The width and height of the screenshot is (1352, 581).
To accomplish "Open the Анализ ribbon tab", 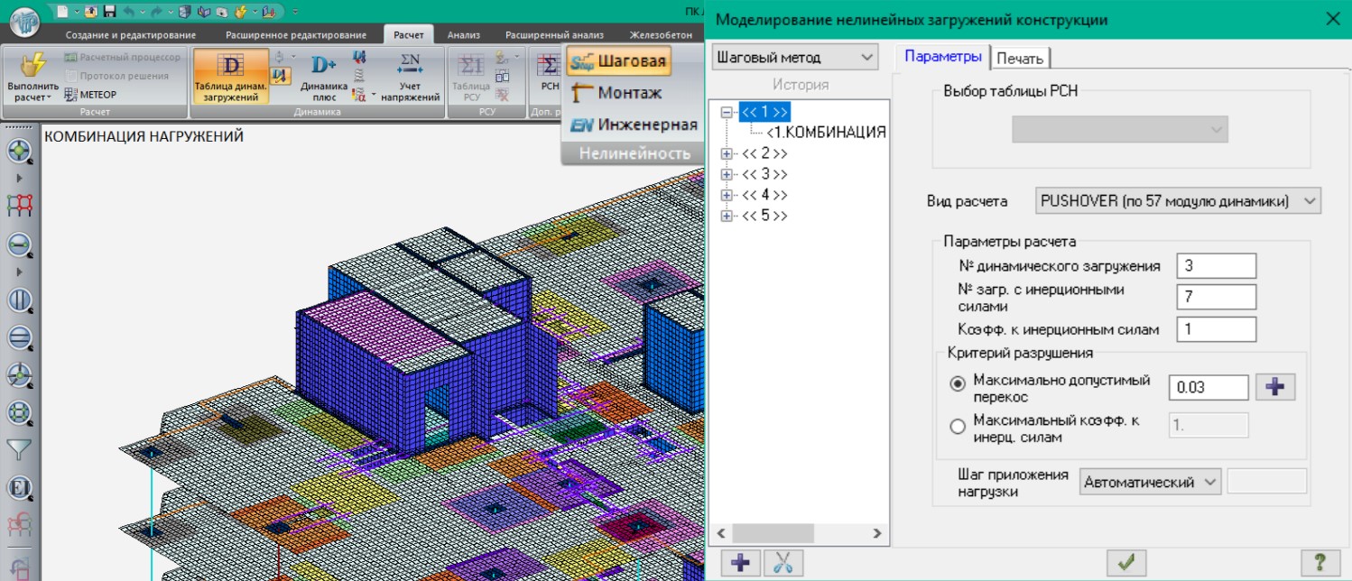I will point(463,35).
